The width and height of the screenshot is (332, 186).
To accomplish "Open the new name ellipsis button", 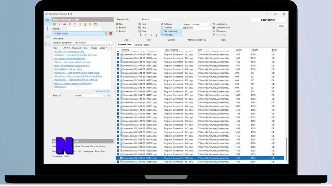I will (x=109, y=43).
